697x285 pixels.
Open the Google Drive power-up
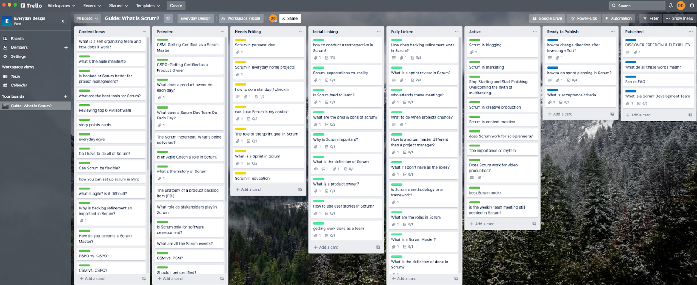click(547, 18)
